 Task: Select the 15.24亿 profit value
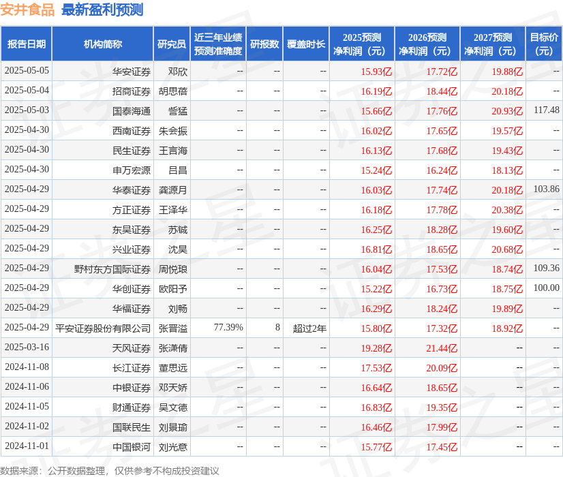click(x=376, y=170)
